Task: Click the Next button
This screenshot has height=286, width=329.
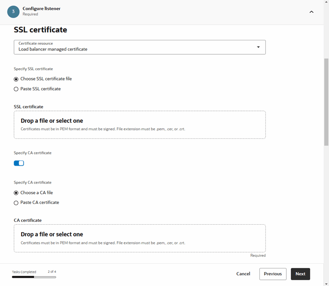Action: 300,274
